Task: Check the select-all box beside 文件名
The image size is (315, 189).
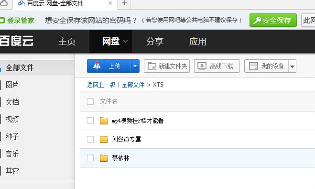Action: tap(90, 101)
